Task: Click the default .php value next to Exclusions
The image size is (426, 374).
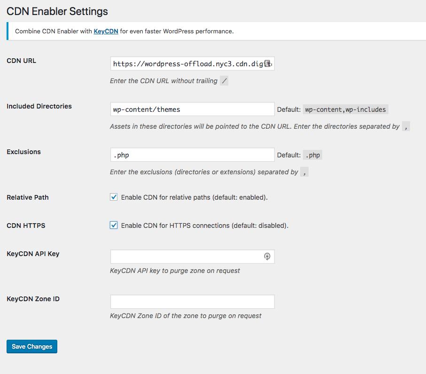Action: [313, 154]
